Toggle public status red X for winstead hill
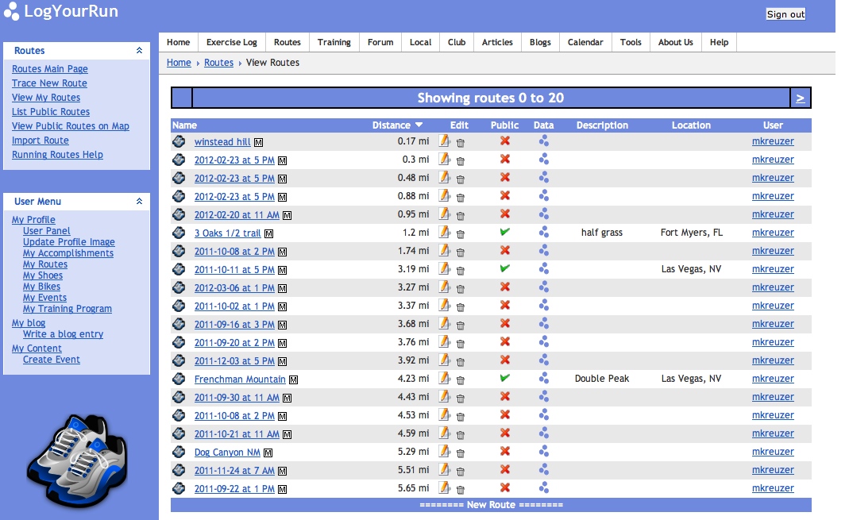This screenshot has height=520, width=849. click(504, 141)
